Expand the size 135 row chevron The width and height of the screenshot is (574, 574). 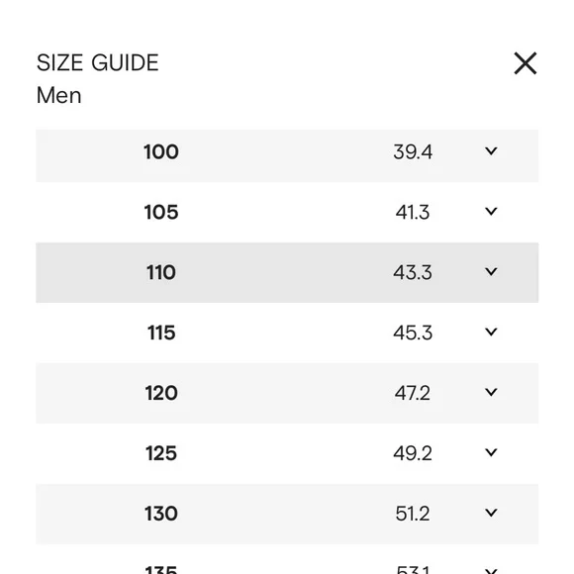(x=491, y=571)
